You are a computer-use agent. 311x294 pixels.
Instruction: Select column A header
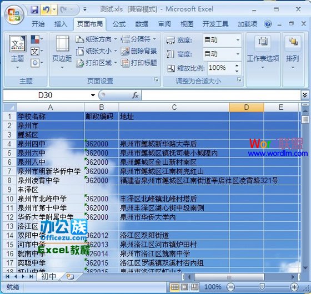(51, 108)
